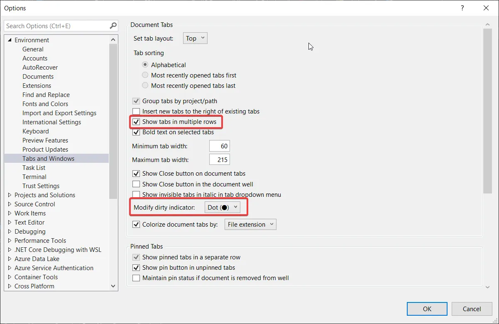
Task: Click the "Minimum tab width" input field
Action: pyautogui.click(x=220, y=146)
